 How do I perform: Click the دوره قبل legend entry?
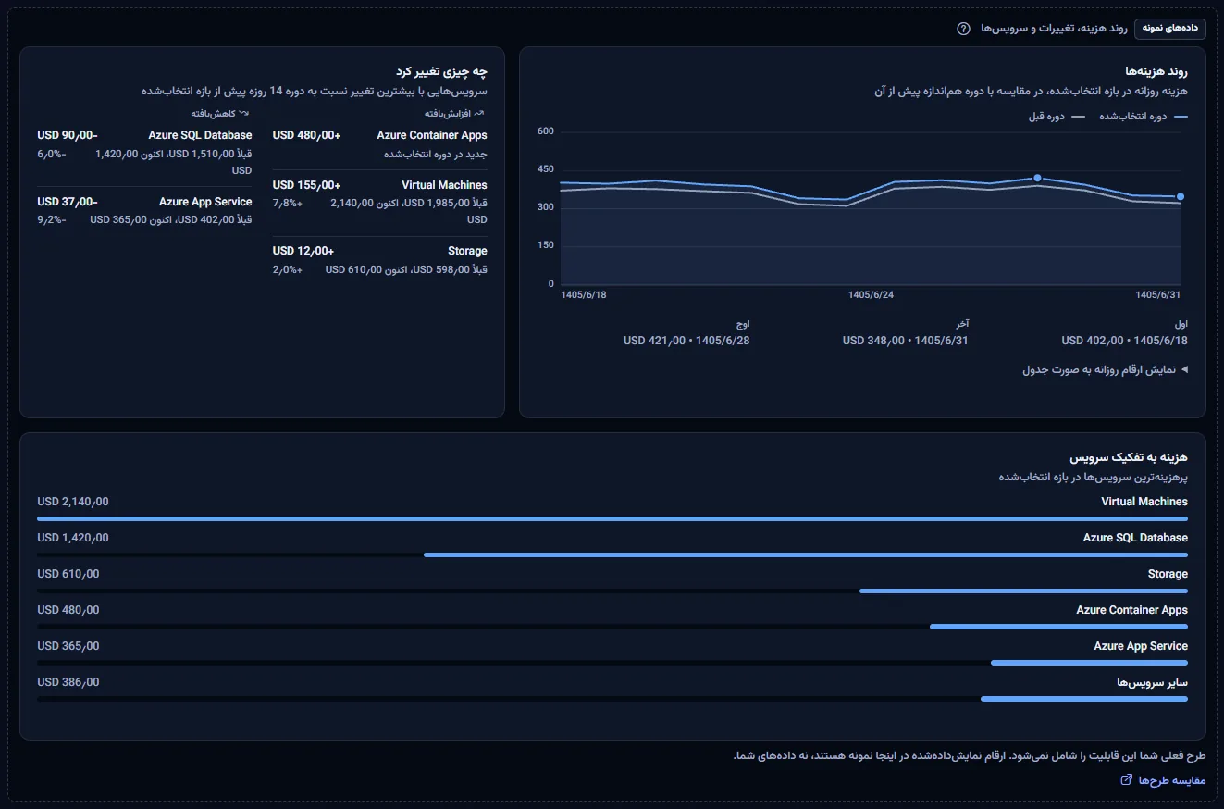[1057, 117]
